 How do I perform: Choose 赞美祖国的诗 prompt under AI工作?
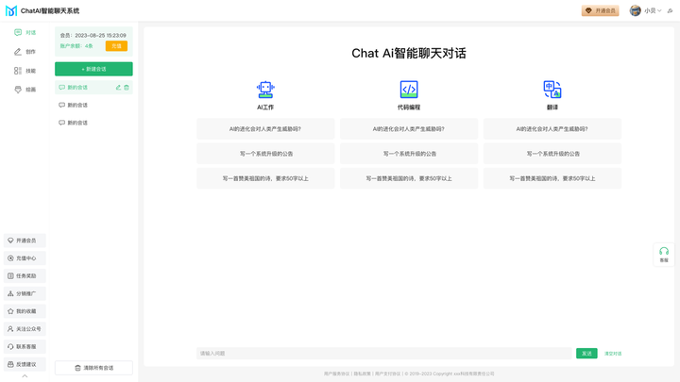265,178
